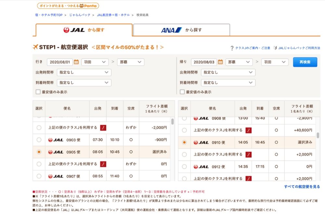Select Class J radio for the +40,600円 return row

[184, 130]
